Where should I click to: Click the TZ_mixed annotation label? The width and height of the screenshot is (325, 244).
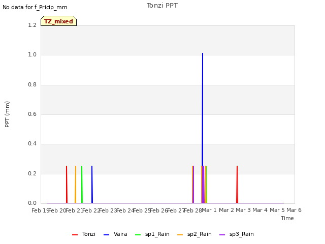pyautogui.click(x=59, y=21)
